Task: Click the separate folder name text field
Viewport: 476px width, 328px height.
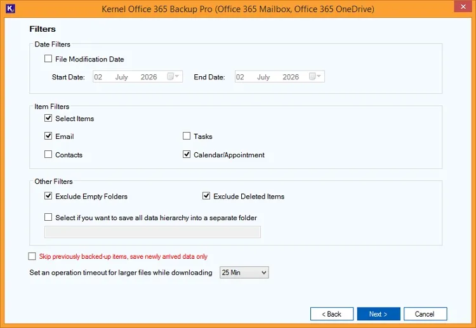Action: tap(152, 232)
